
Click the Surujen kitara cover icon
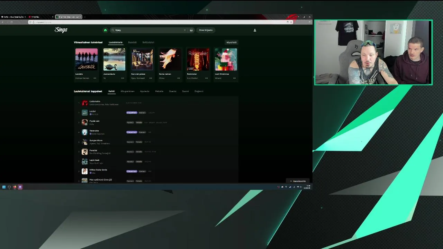coord(85,142)
